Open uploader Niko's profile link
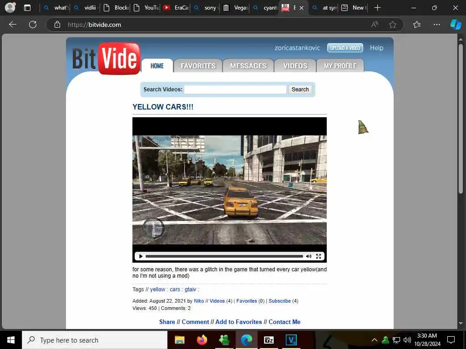Screen dimensions: 466x349 click(x=199, y=301)
